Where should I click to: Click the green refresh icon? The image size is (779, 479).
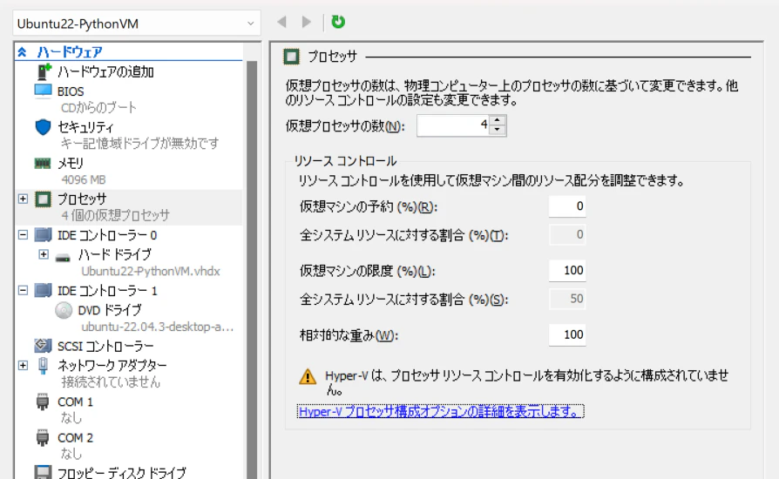click(338, 22)
